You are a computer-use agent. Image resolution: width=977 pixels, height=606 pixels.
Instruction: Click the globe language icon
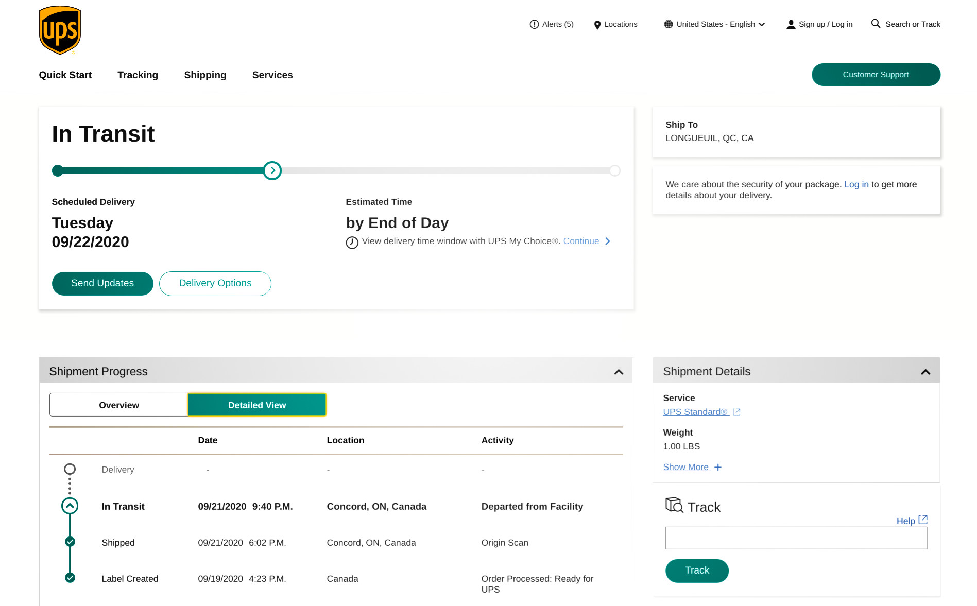click(669, 24)
